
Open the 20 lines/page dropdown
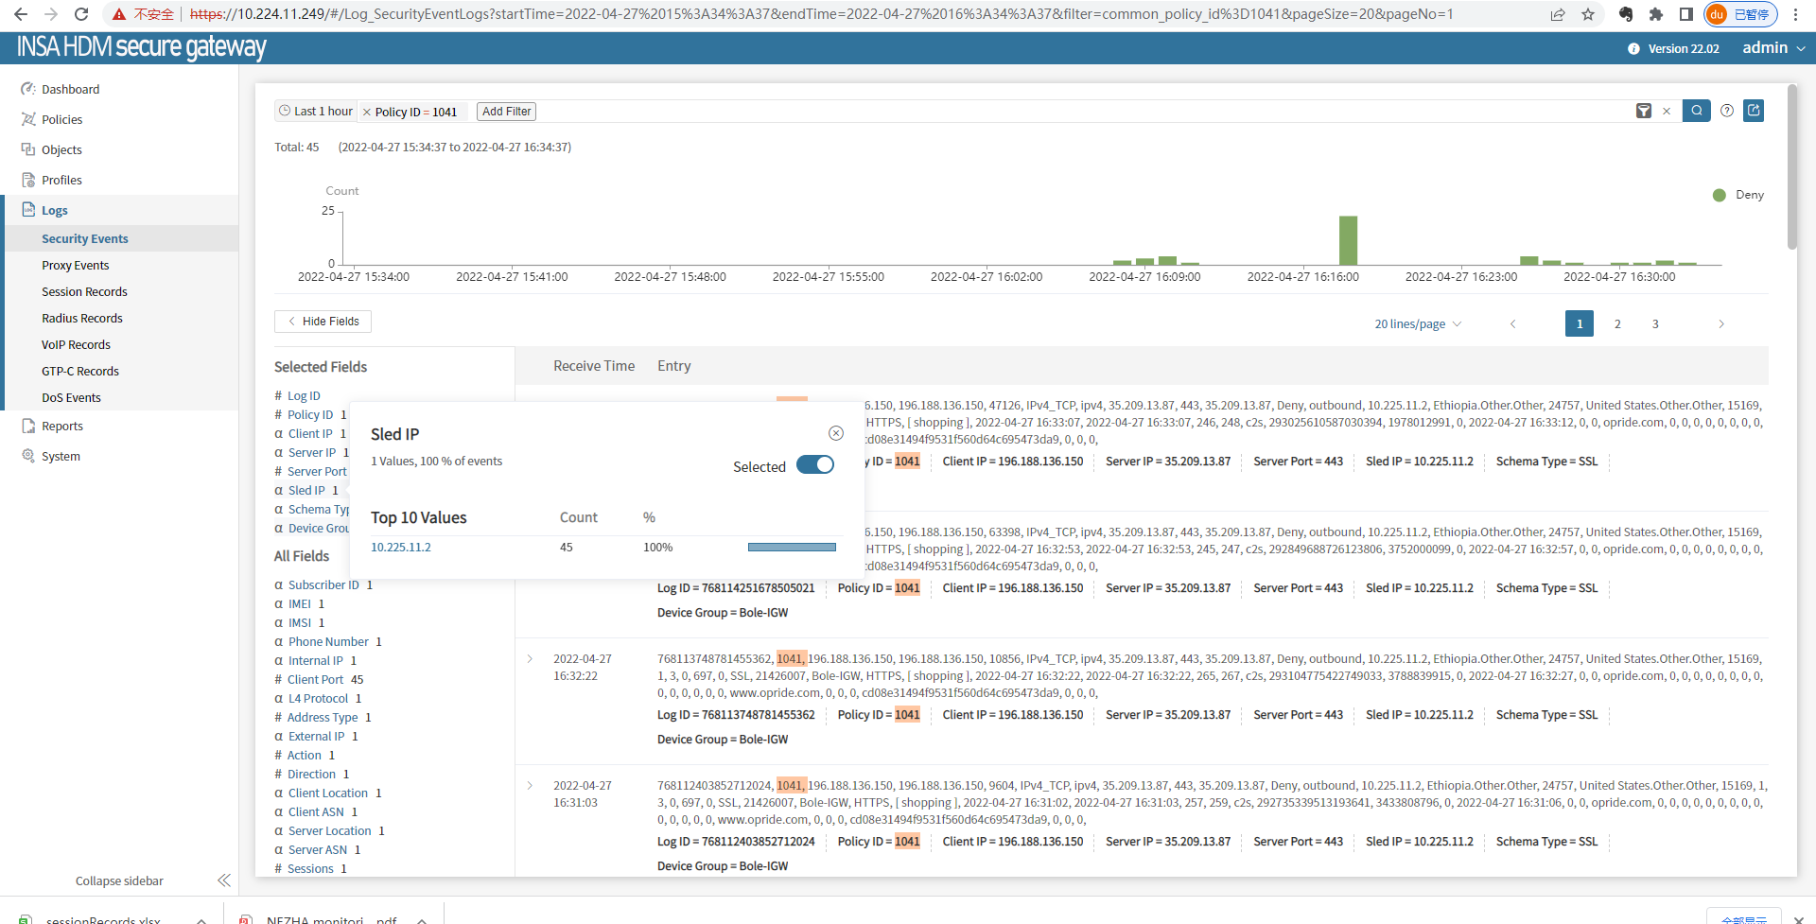pos(1417,324)
